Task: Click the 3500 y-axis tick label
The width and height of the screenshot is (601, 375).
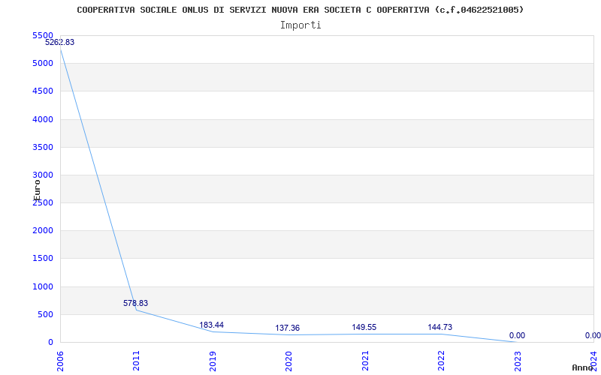Action: [x=43, y=147]
